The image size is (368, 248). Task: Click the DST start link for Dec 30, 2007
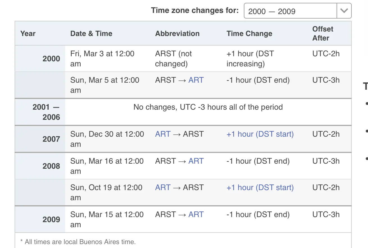(x=260, y=134)
